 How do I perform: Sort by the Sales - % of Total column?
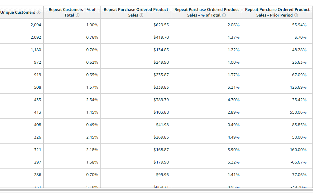(206, 12)
